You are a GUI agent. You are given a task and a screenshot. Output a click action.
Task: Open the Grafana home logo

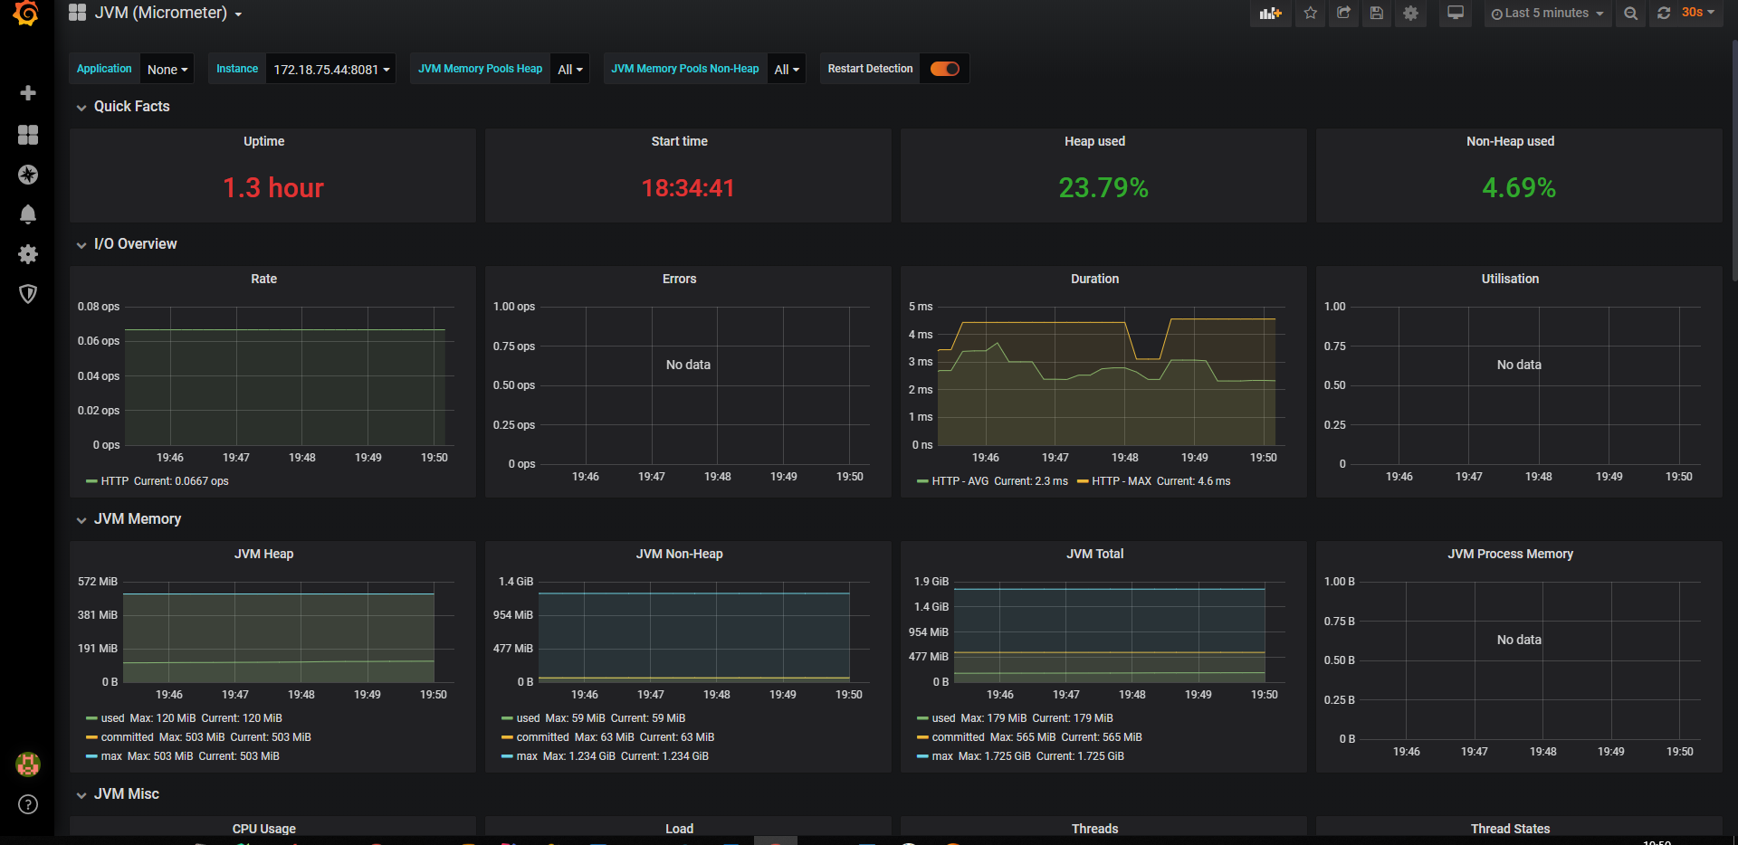click(26, 13)
